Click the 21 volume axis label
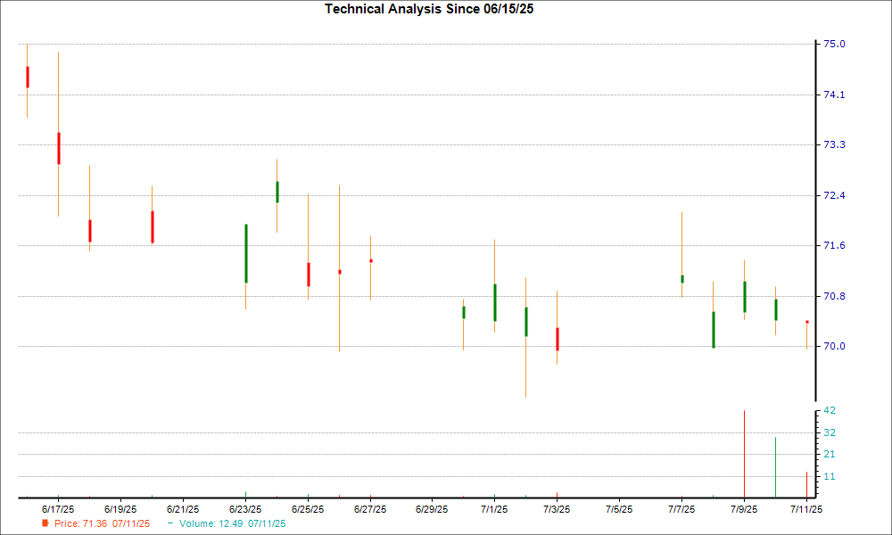Screen dimensions: 892x535 coord(830,454)
